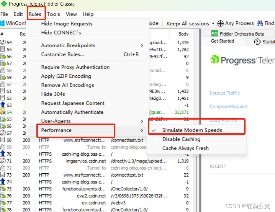Viewport: 275px width, 212px height.
Task: Open the Rules menu
Action: coord(35,14)
